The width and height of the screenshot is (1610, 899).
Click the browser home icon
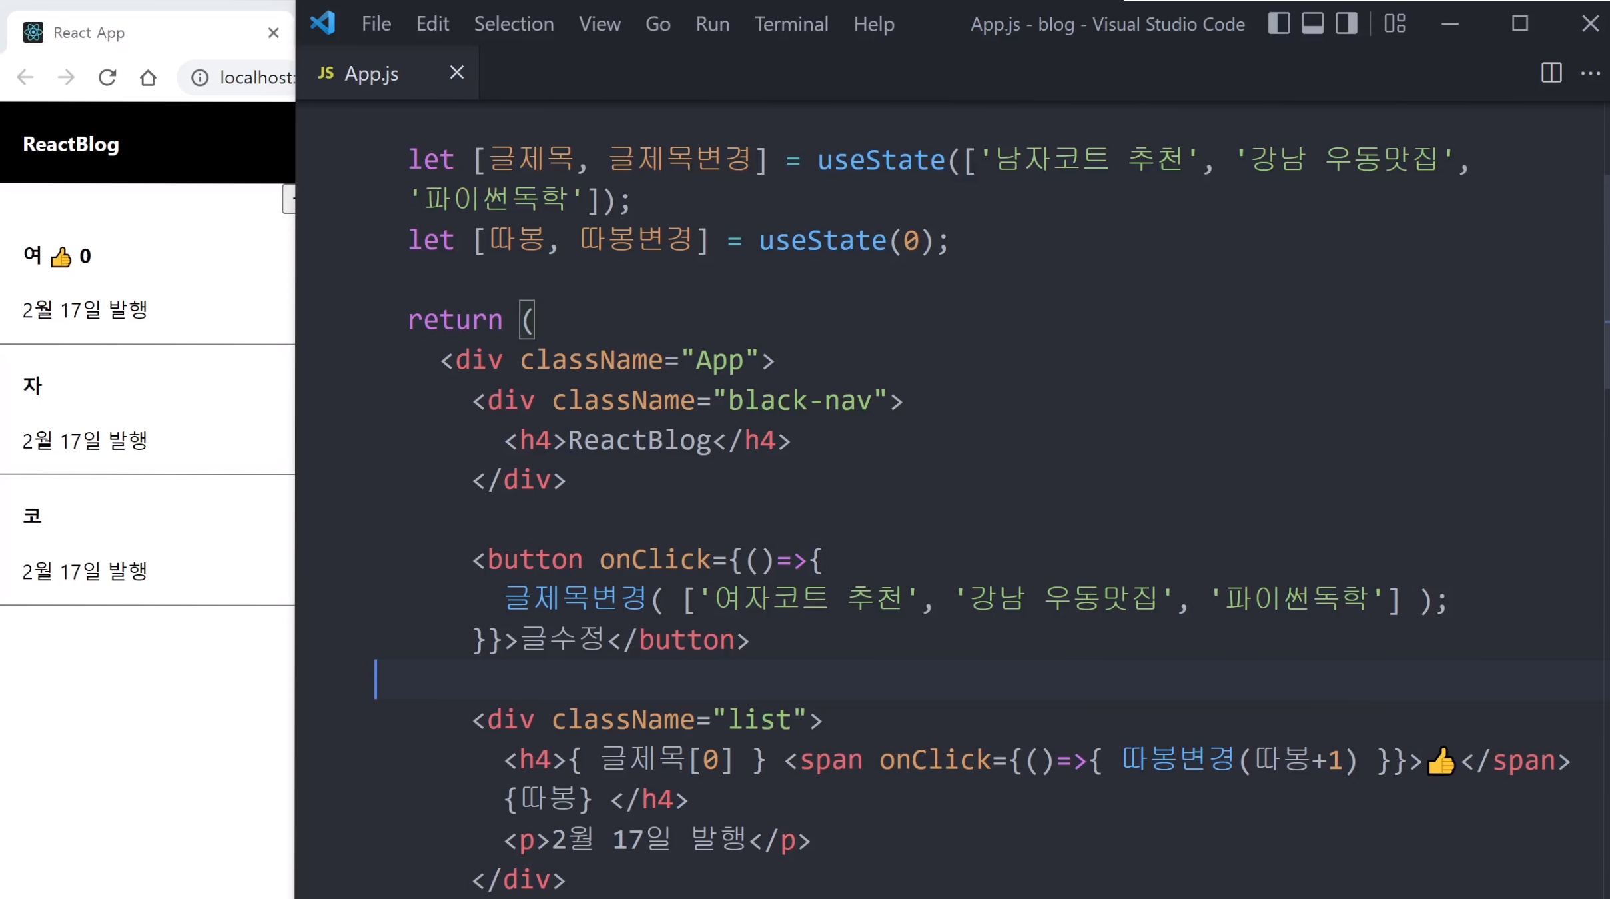[x=148, y=77]
